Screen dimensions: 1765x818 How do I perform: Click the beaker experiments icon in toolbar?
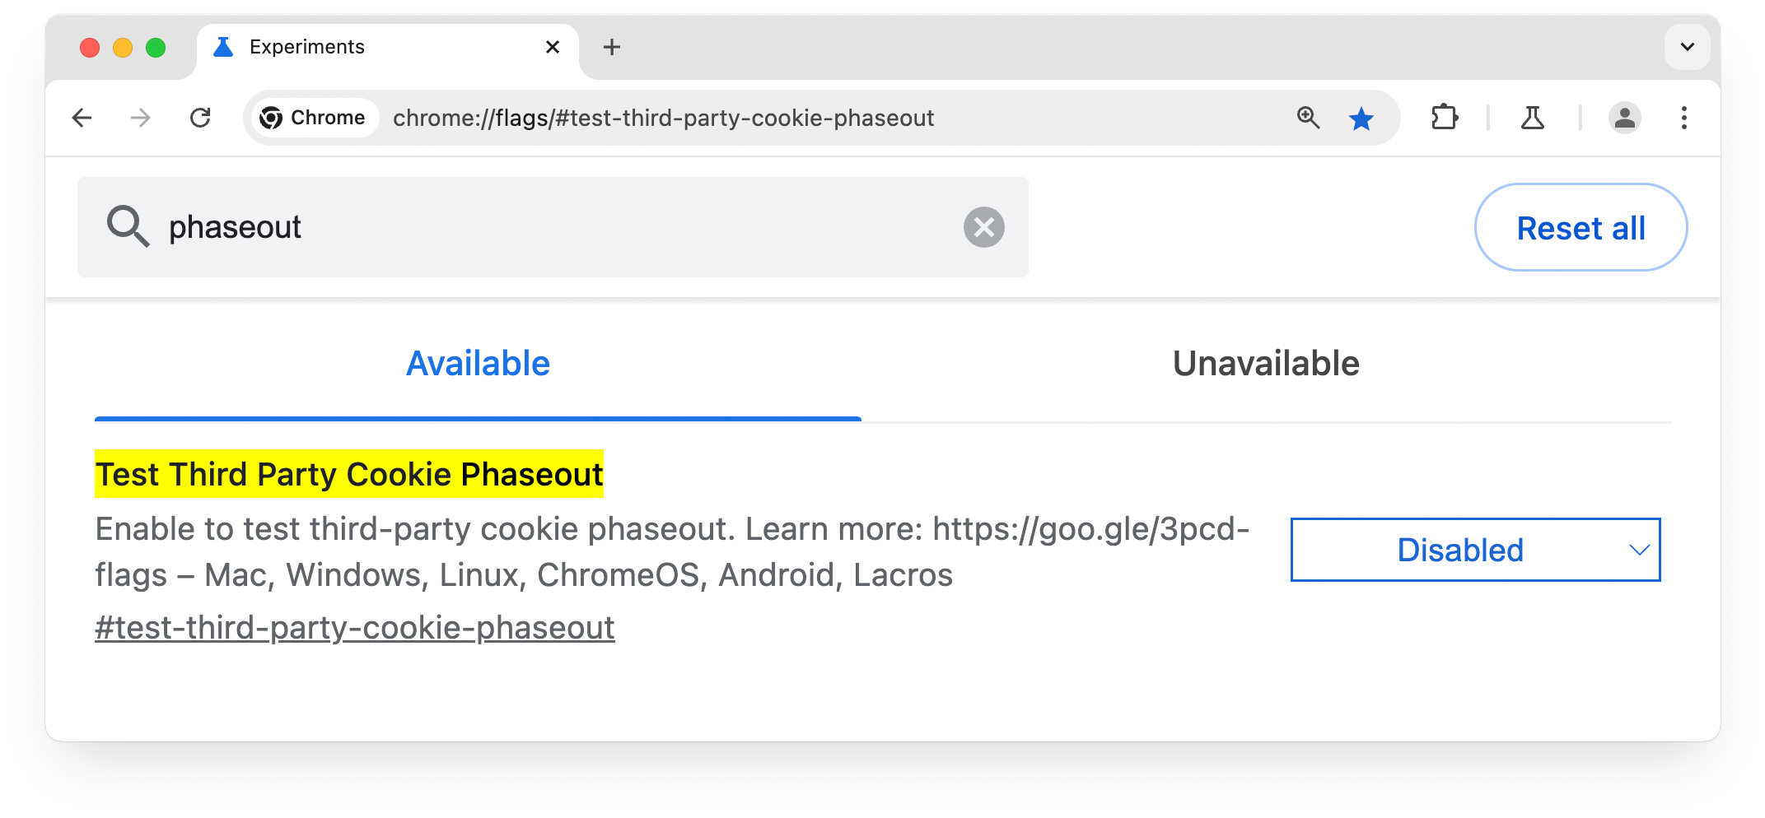click(1532, 118)
